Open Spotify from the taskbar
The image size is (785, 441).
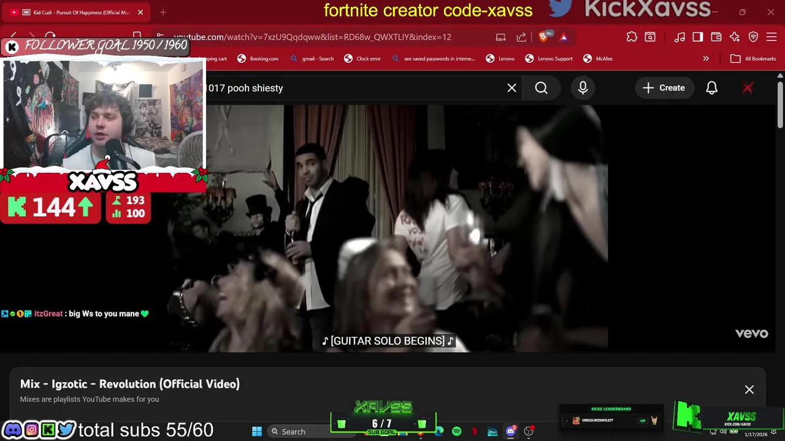click(x=456, y=432)
